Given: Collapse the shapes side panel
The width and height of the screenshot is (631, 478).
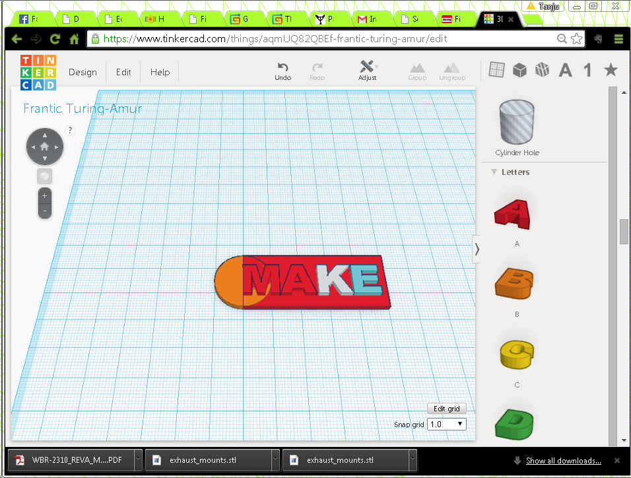Looking at the screenshot, I should pyautogui.click(x=477, y=249).
